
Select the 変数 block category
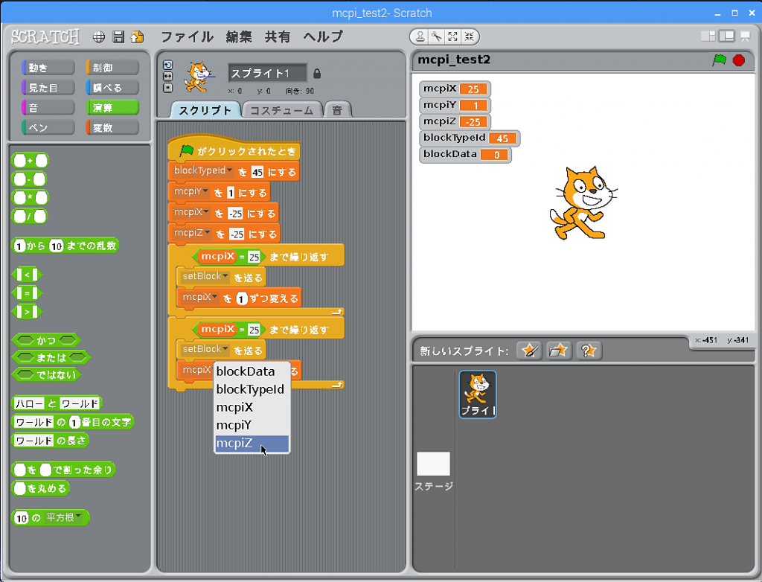tap(112, 127)
